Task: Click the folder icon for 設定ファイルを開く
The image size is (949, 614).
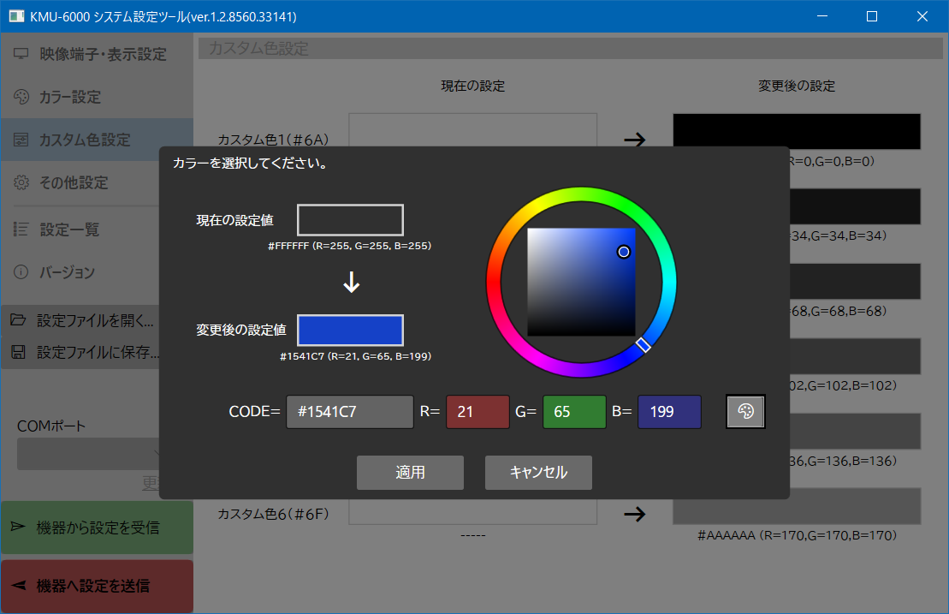Action: (18, 321)
